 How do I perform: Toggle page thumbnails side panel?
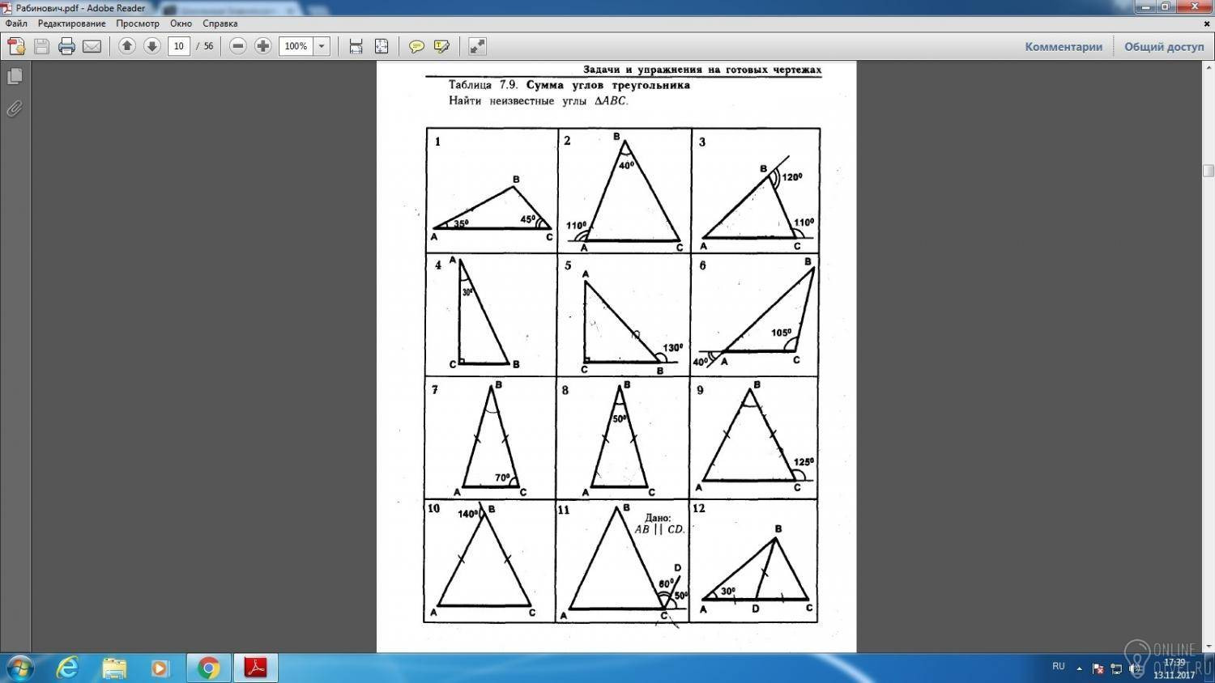point(15,76)
